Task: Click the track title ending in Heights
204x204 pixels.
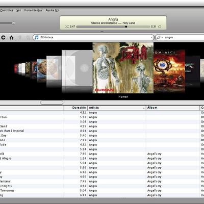Action: (x=6, y=186)
